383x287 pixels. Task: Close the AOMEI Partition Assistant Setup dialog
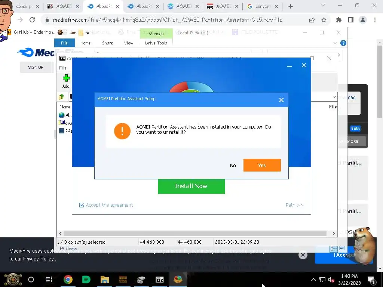281,100
